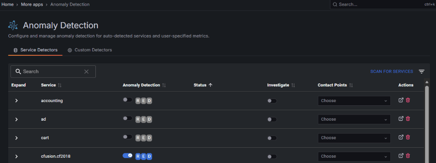Click trash icon for ad service
Viewport: 436px width, 163px height.
408,119
